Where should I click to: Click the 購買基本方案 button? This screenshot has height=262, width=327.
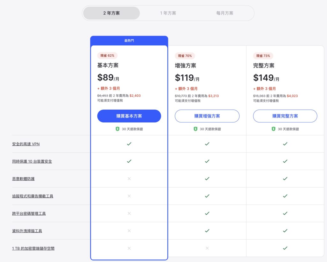(129, 116)
